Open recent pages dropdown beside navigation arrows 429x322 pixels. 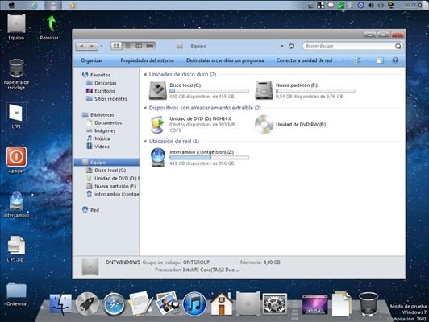click(102, 46)
